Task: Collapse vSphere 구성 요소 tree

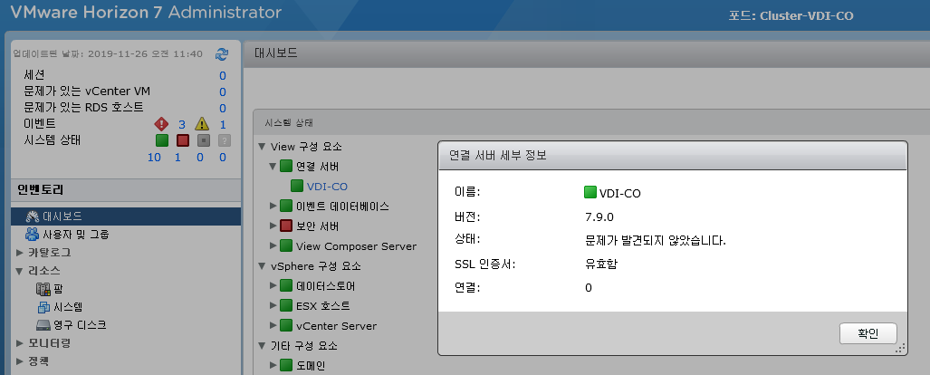Action: (x=262, y=265)
